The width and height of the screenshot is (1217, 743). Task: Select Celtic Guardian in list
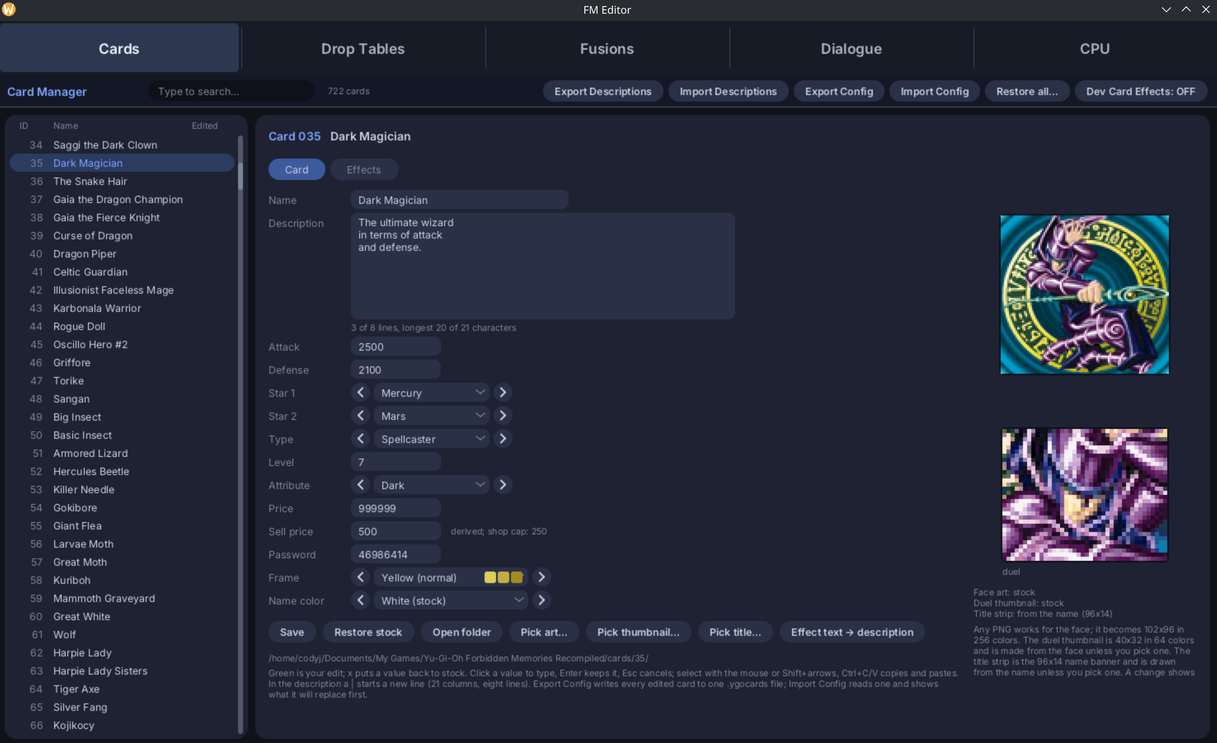click(122, 272)
